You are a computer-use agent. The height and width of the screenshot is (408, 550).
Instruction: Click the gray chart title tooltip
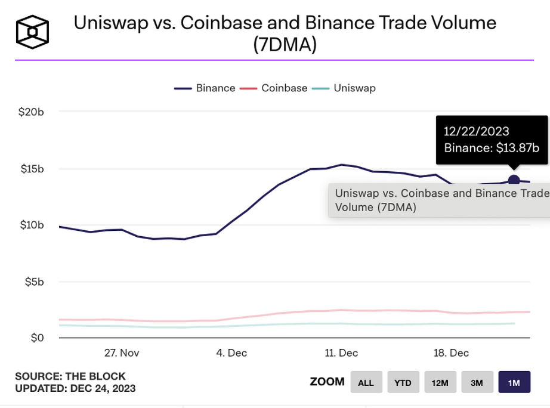[x=439, y=200]
